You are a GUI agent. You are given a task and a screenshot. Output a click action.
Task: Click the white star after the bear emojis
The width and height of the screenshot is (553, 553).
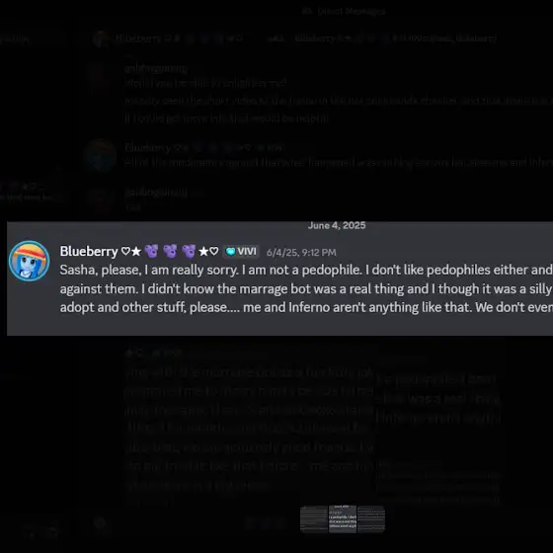coord(203,252)
